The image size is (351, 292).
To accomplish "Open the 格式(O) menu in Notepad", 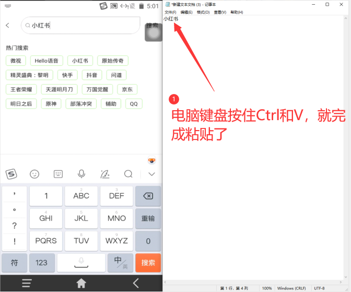I will click(x=203, y=12).
